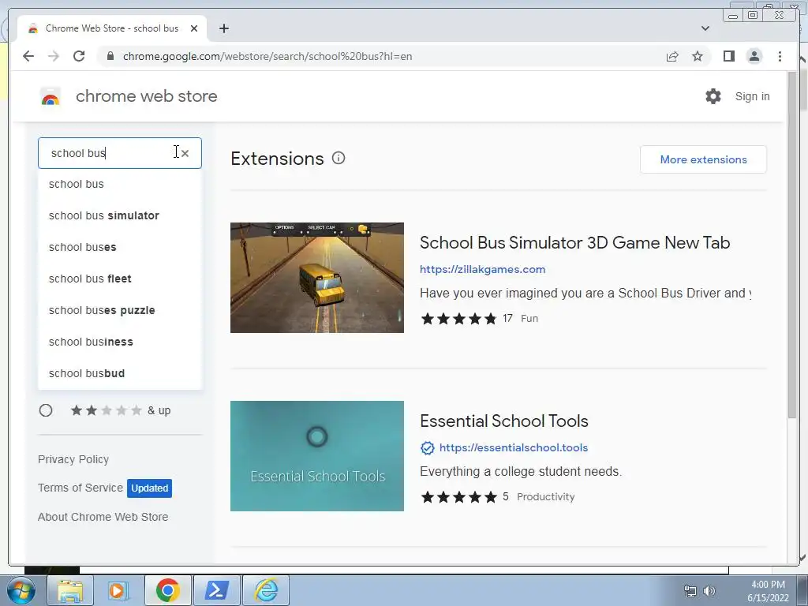Choose the 'school busbud' suggestion

(120, 373)
